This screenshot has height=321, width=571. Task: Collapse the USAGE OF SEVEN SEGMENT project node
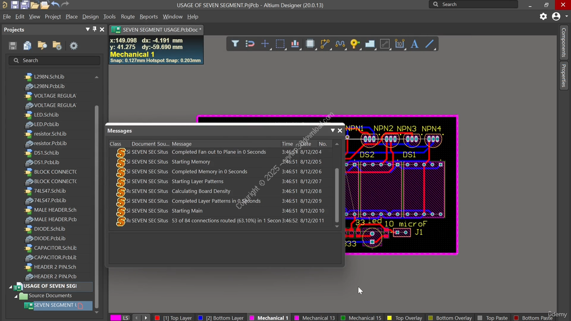click(x=10, y=287)
